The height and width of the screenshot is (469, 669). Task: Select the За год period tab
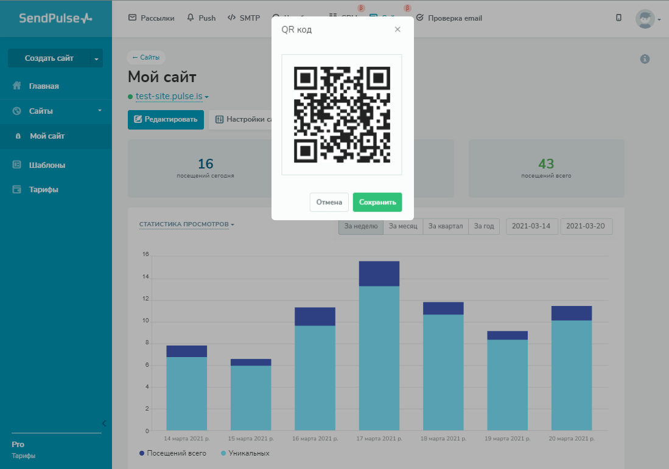[x=484, y=226]
